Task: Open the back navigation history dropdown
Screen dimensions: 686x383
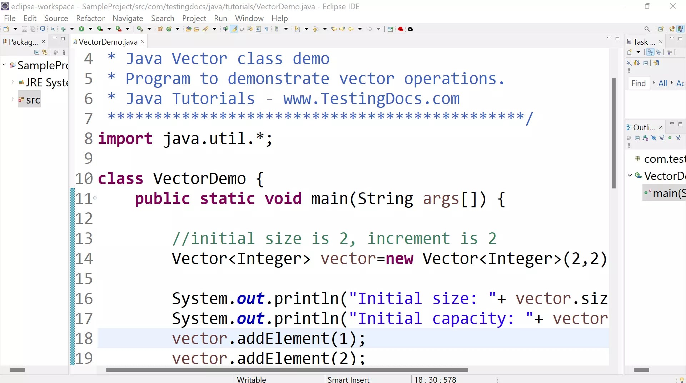Action: point(360,29)
